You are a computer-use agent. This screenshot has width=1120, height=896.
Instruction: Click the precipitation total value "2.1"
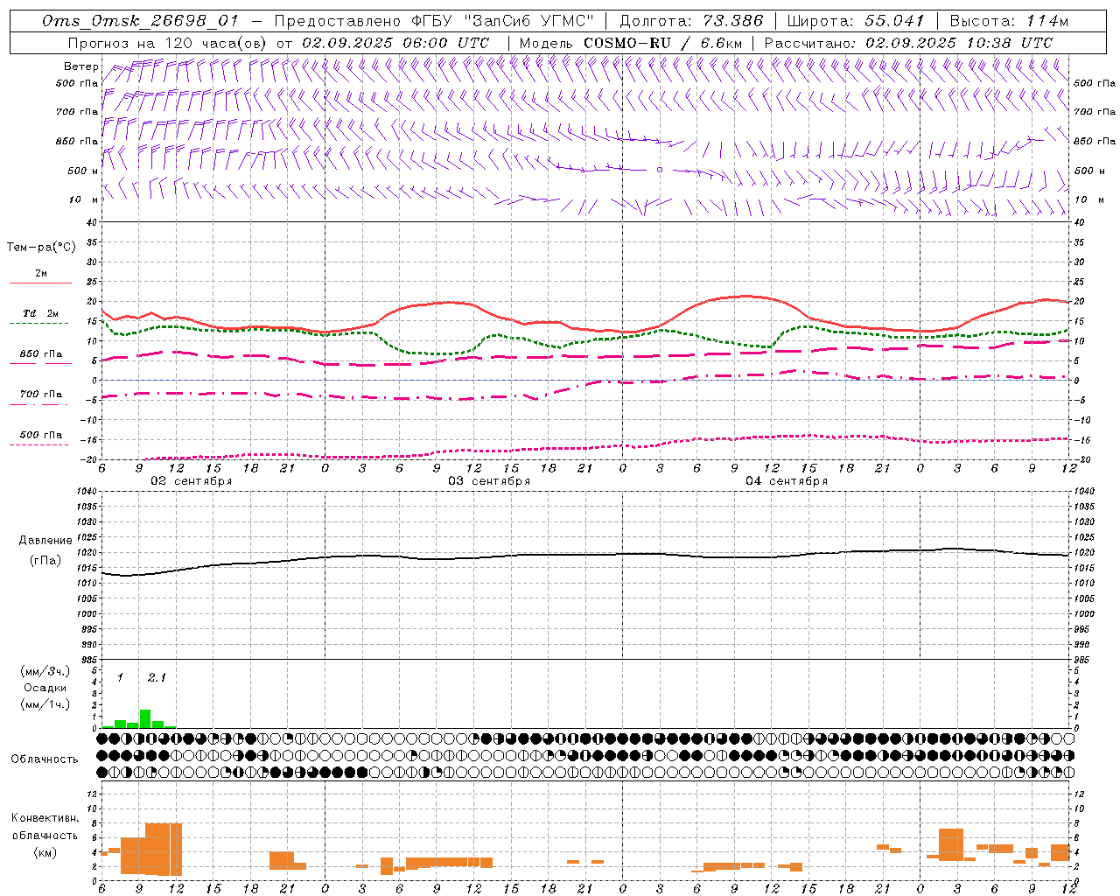[x=157, y=677]
